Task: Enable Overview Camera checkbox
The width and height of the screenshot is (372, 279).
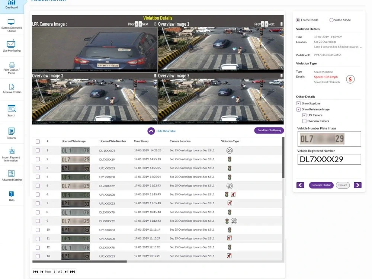Action: click(x=304, y=121)
